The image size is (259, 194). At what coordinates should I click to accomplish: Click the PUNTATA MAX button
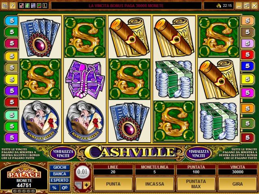(196, 184)
